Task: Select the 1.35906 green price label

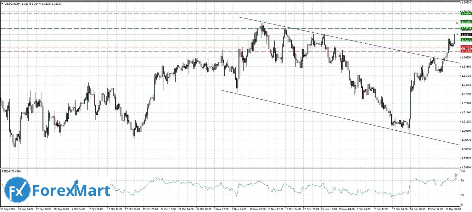Action: tap(466, 22)
